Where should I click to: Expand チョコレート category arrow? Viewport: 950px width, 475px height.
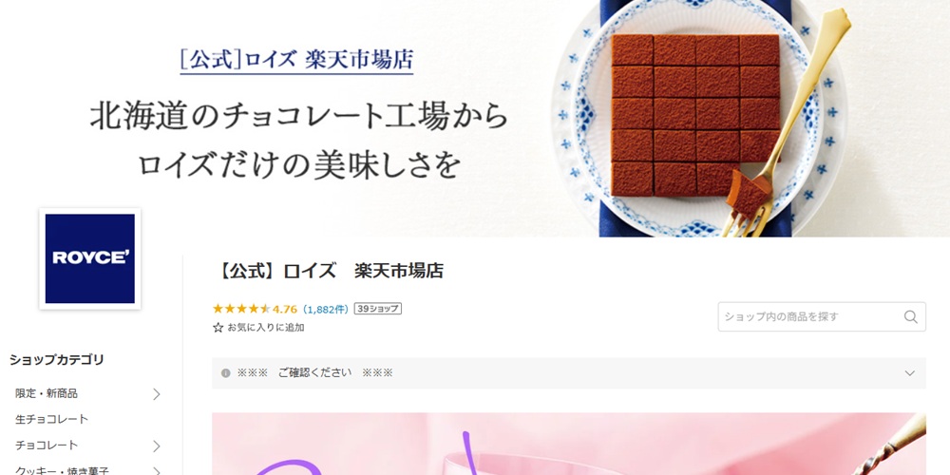coord(157,446)
